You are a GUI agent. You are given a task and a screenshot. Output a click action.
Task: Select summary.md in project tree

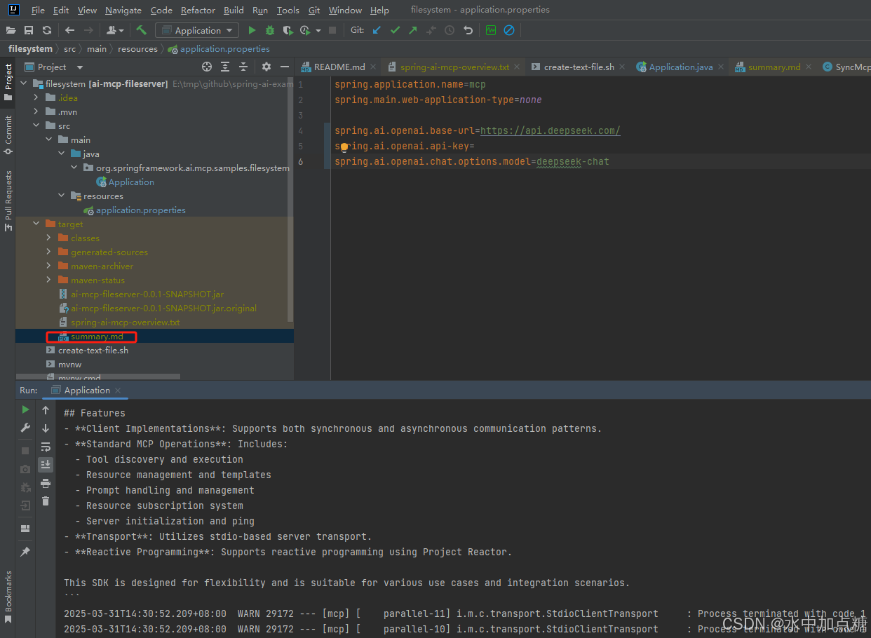pos(97,337)
